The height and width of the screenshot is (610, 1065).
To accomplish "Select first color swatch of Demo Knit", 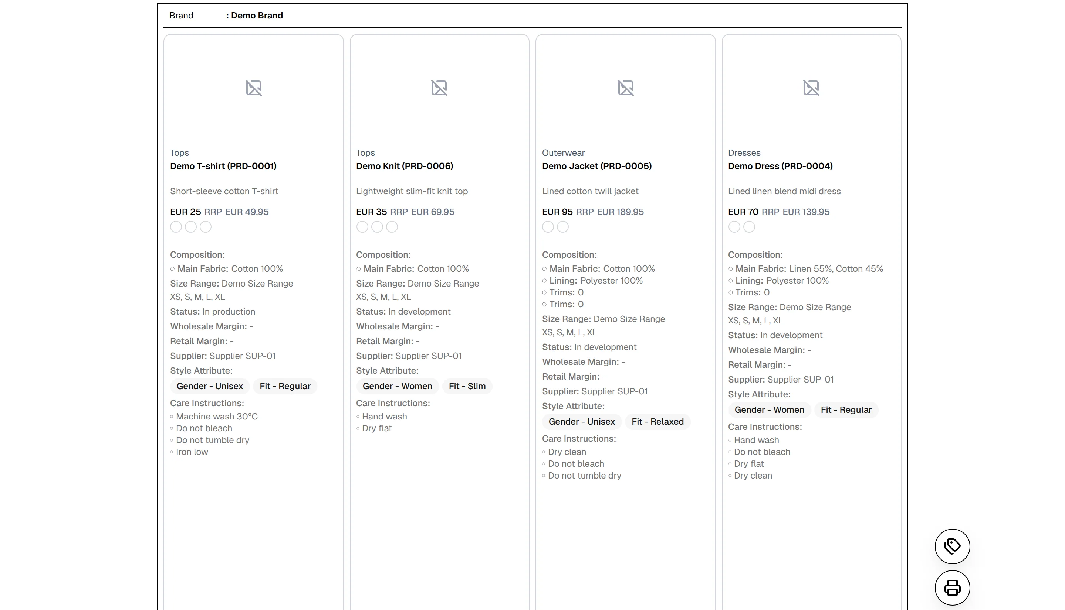I will click(362, 227).
